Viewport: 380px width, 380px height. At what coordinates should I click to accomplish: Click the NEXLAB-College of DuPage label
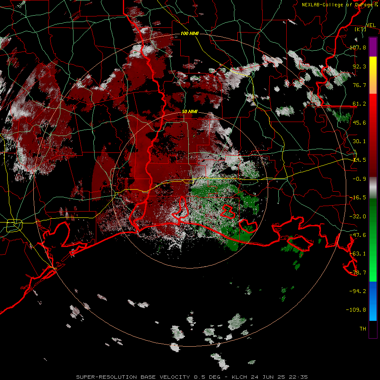tap(337, 5)
